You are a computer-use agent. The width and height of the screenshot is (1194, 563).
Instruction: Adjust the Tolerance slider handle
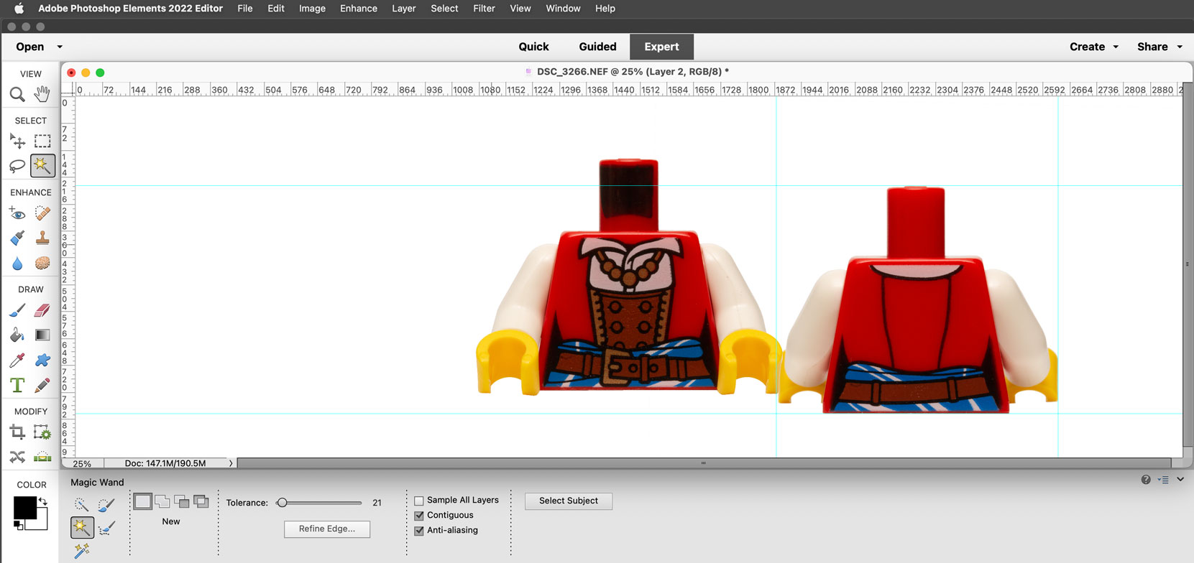pos(283,503)
